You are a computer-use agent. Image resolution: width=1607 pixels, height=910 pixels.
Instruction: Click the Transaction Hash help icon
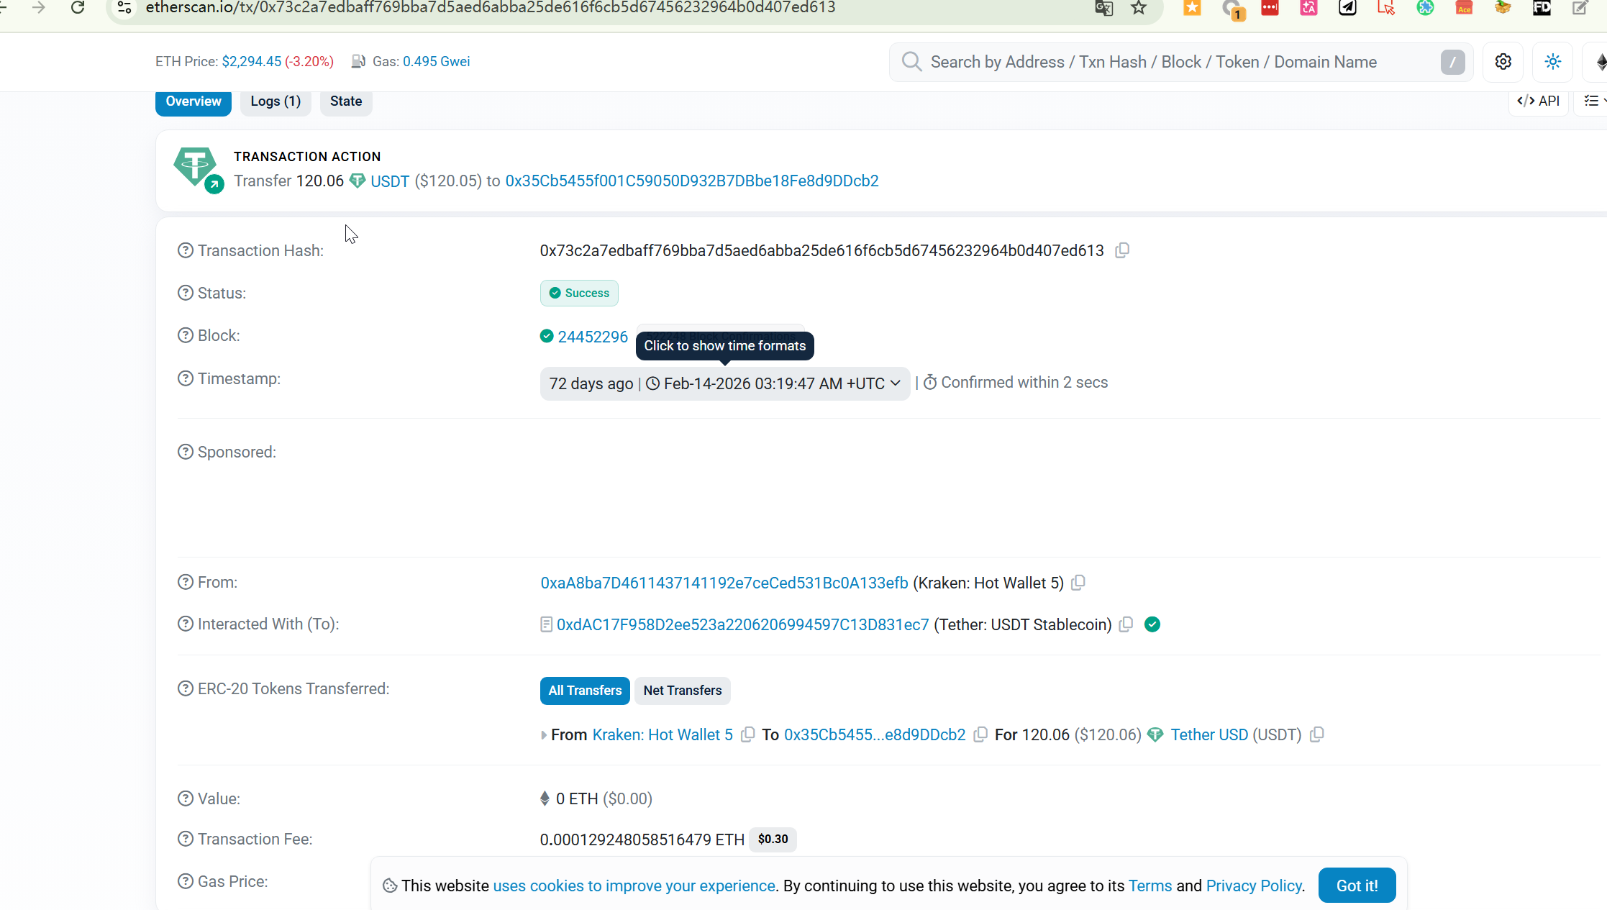click(x=186, y=250)
